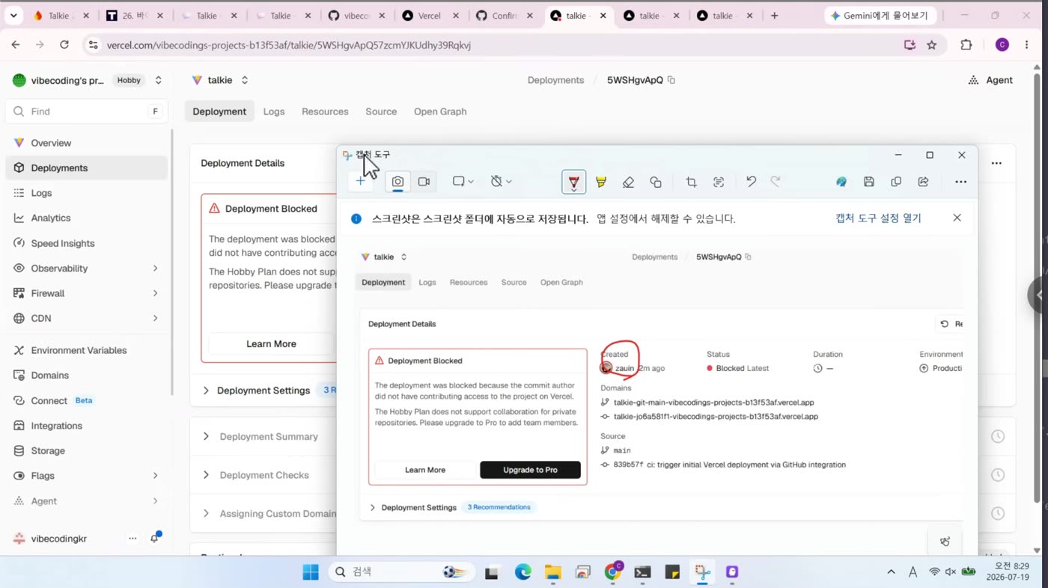Bookmark this page with the star icon
Image resolution: width=1048 pixels, height=588 pixels.
click(x=932, y=45)
